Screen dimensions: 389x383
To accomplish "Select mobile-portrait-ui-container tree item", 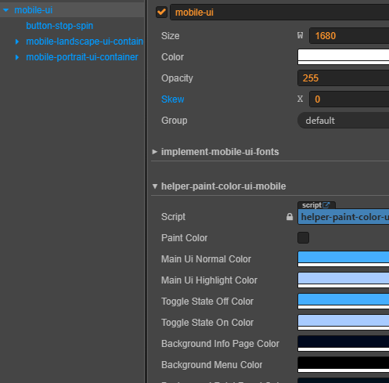I will (82, 57).
